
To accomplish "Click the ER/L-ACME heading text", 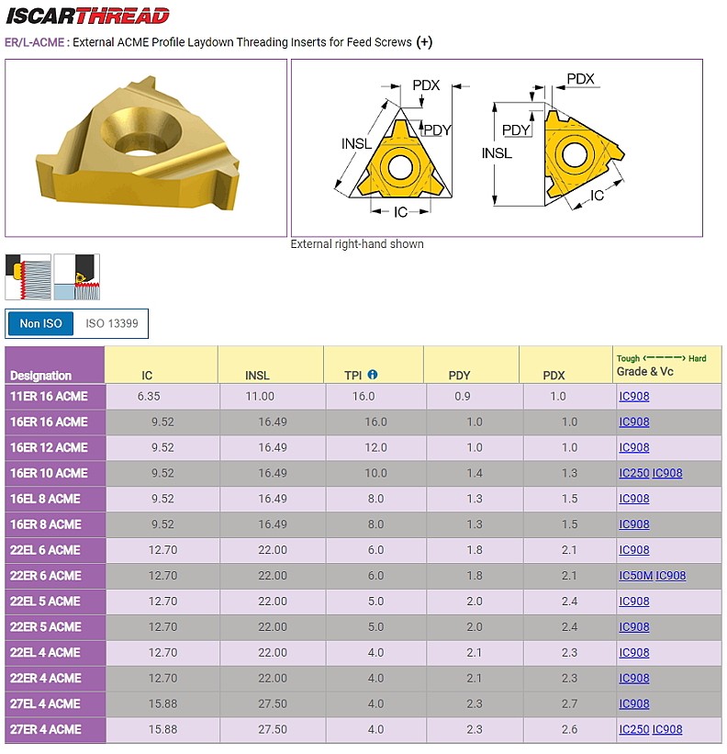I will 35,42.
